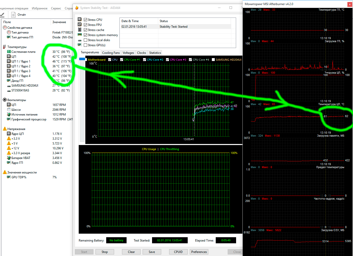Uncheck the Stress CPU checkbox
This screenshot has height=256, width=353.
[x=86, y=20]
